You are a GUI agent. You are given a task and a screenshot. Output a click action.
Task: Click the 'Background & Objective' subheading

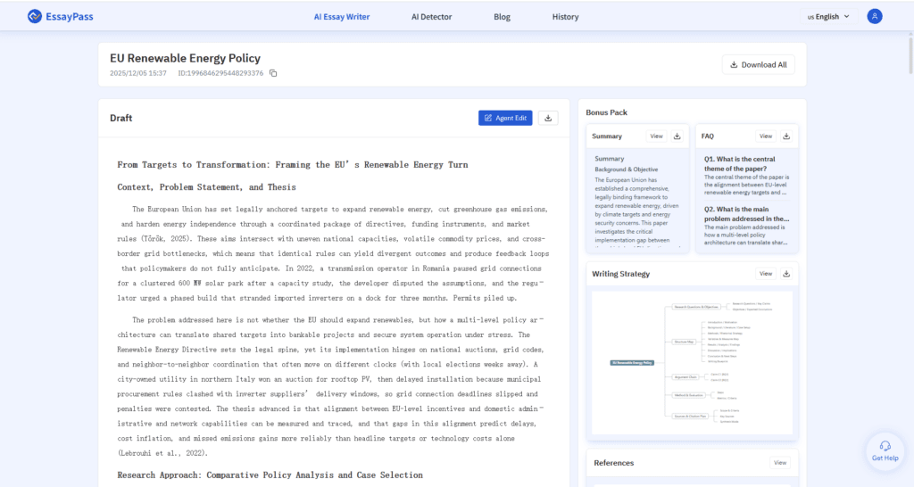pyautogui.click(x=626, y=169)
